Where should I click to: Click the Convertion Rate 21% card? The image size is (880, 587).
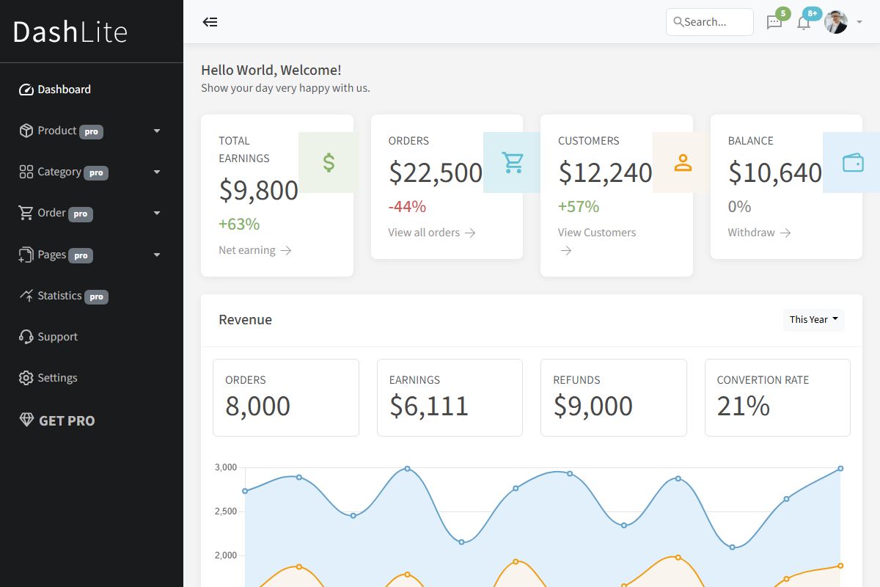coord(777,398)
